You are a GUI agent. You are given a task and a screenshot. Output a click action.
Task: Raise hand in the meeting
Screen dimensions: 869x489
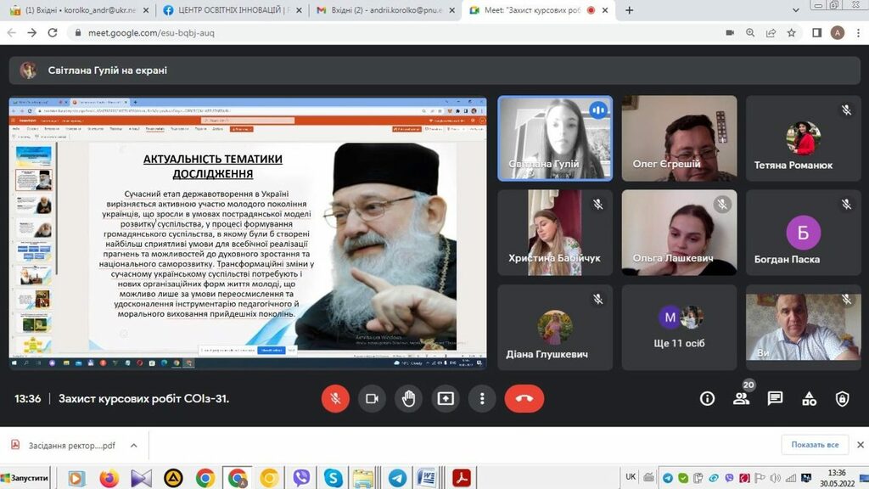coord(409,398)
